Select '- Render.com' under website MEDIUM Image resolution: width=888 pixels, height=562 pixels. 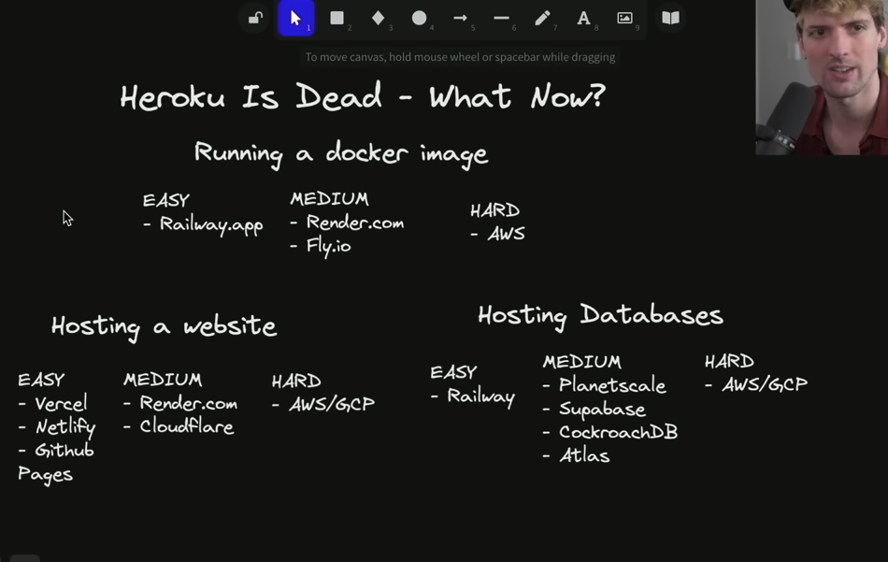180,403
